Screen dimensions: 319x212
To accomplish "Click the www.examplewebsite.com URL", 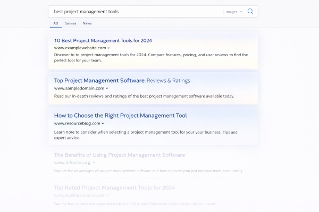I will coord(80,48).
